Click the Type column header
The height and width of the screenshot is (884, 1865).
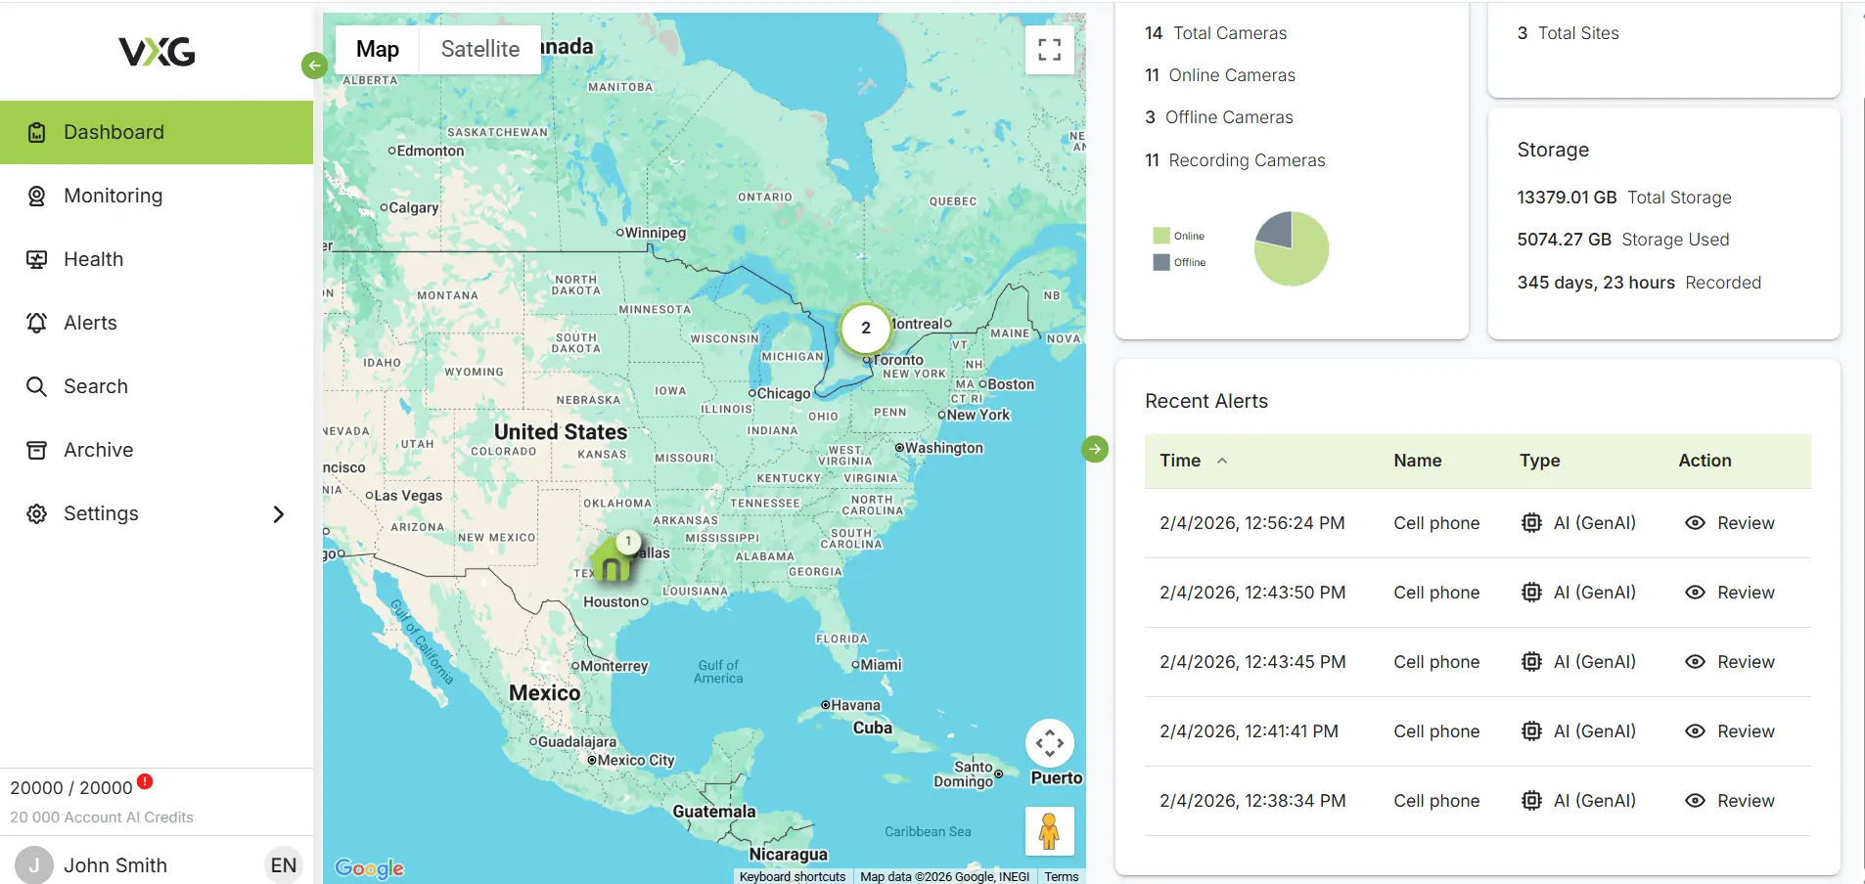1540,461
